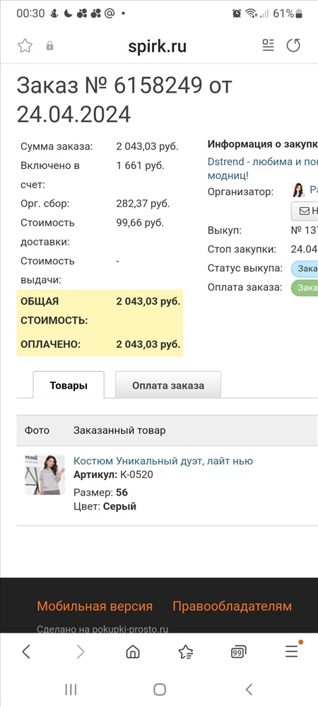
Task: Open the Dstrend purchase link
Action: pos(263,168)
